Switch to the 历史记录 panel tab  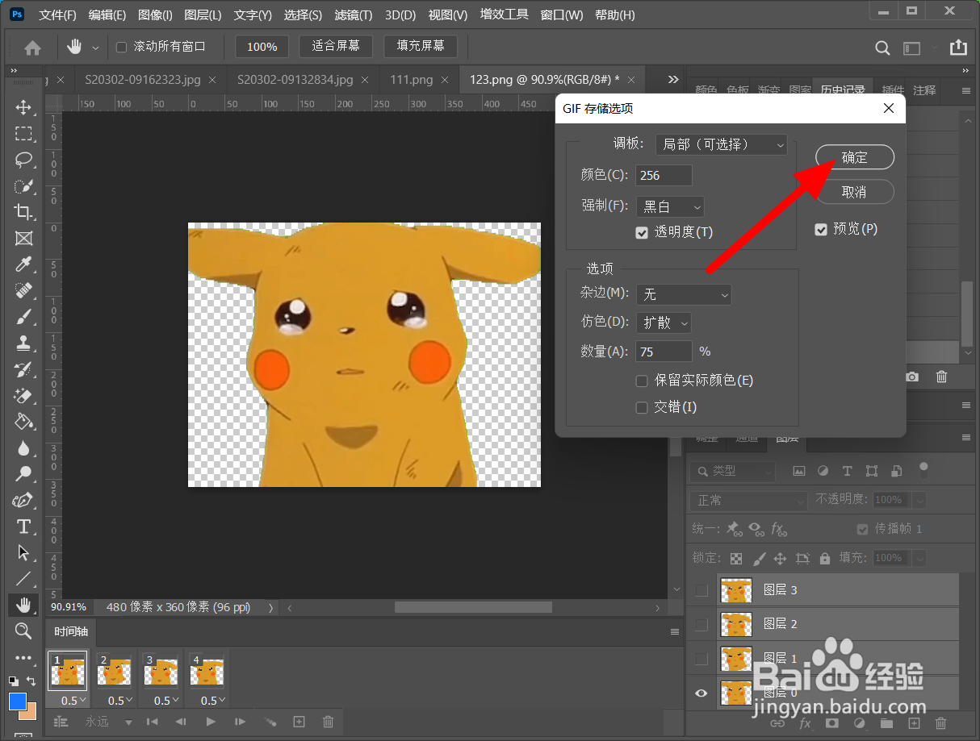coord(843,90)
